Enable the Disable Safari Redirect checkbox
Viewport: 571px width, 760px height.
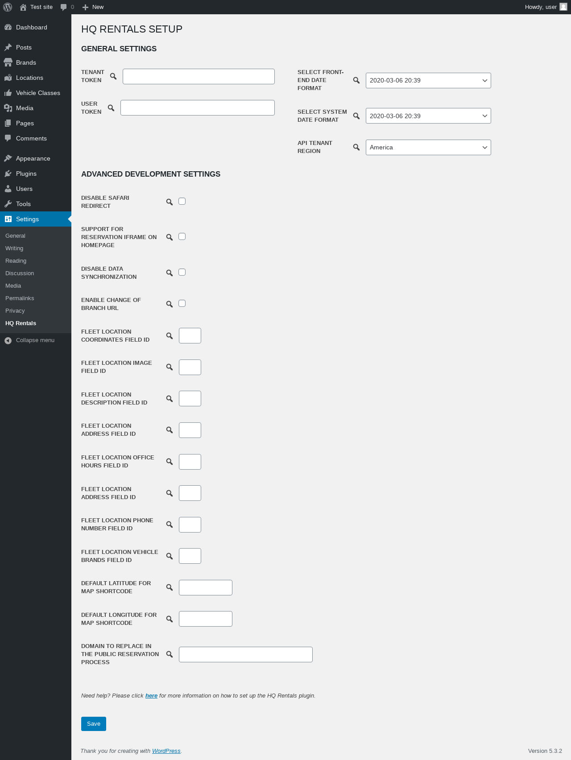click(x=182, y=201)
